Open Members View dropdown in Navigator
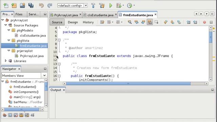This screenshot has height=122, width=217. pos(44,76)
